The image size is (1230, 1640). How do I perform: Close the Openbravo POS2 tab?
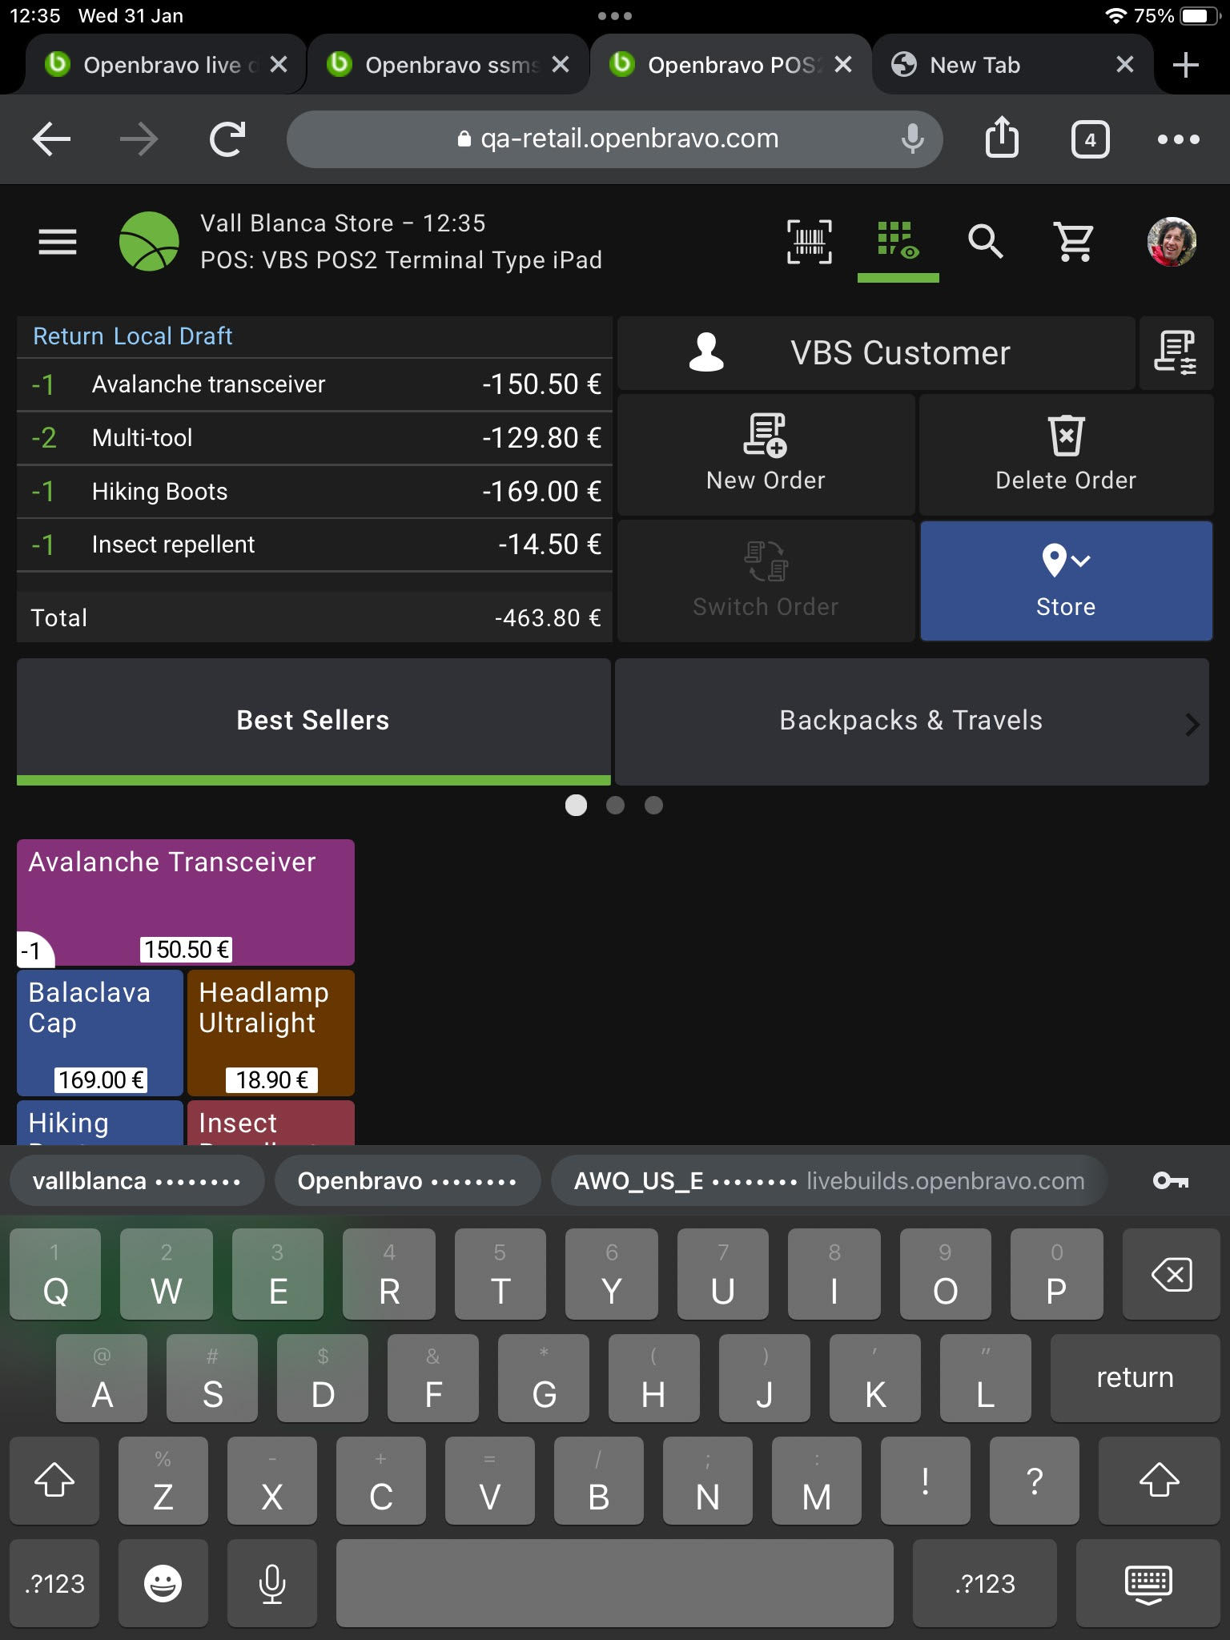(x=843, y=65)
